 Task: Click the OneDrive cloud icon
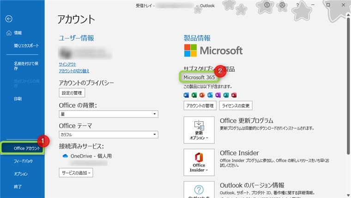65,156
